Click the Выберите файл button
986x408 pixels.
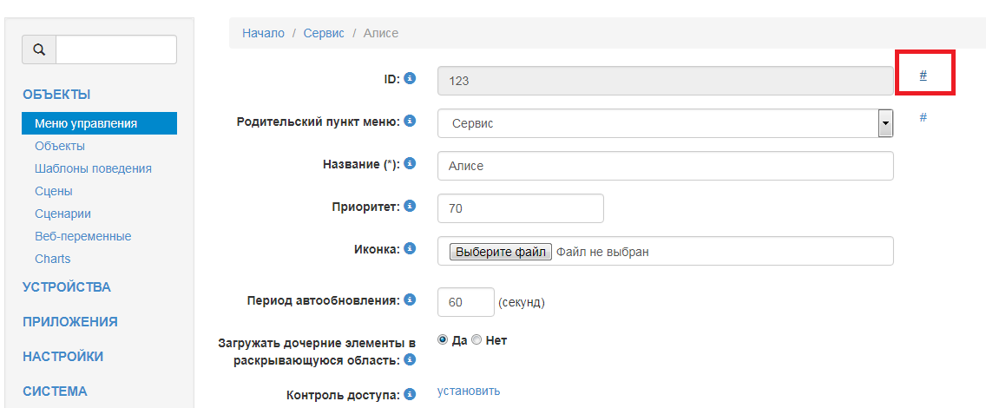tap(500, 252)
